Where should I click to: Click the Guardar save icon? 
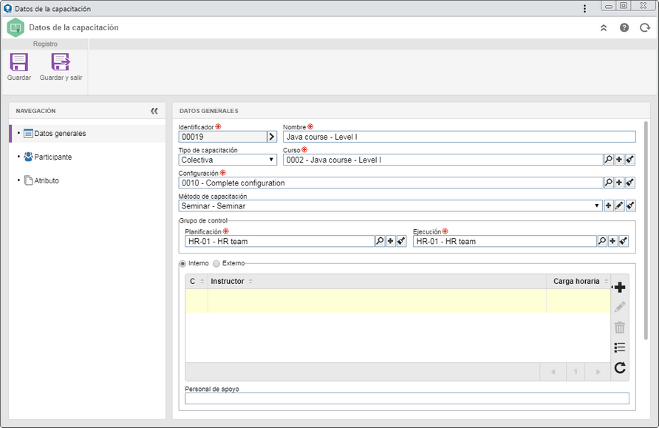tap(19, 62)
